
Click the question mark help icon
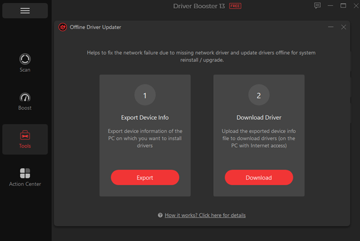click(x=160, y=216)
